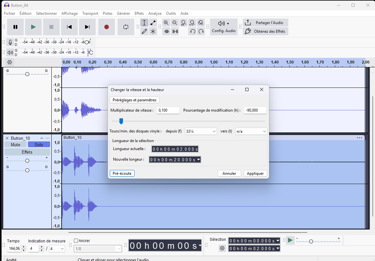The height and width of the screenshot is (261, 375).
Task: Select the Draw pencil tool
Action: [x=144, y=31]
